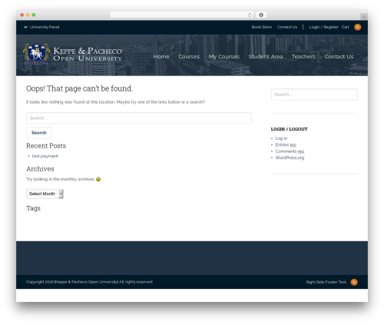384x325 pixels.
Task: Go to My Courses in navigation
Action: pos(224,57)
